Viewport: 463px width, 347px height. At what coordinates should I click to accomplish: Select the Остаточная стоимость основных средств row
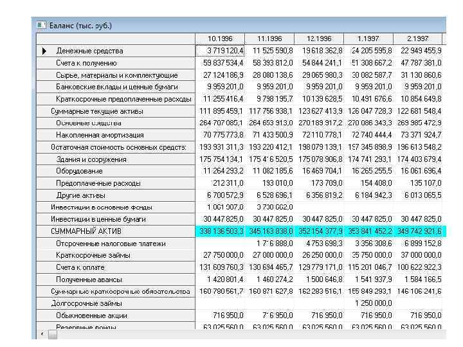pyautogui.click(x=116, y=147)
